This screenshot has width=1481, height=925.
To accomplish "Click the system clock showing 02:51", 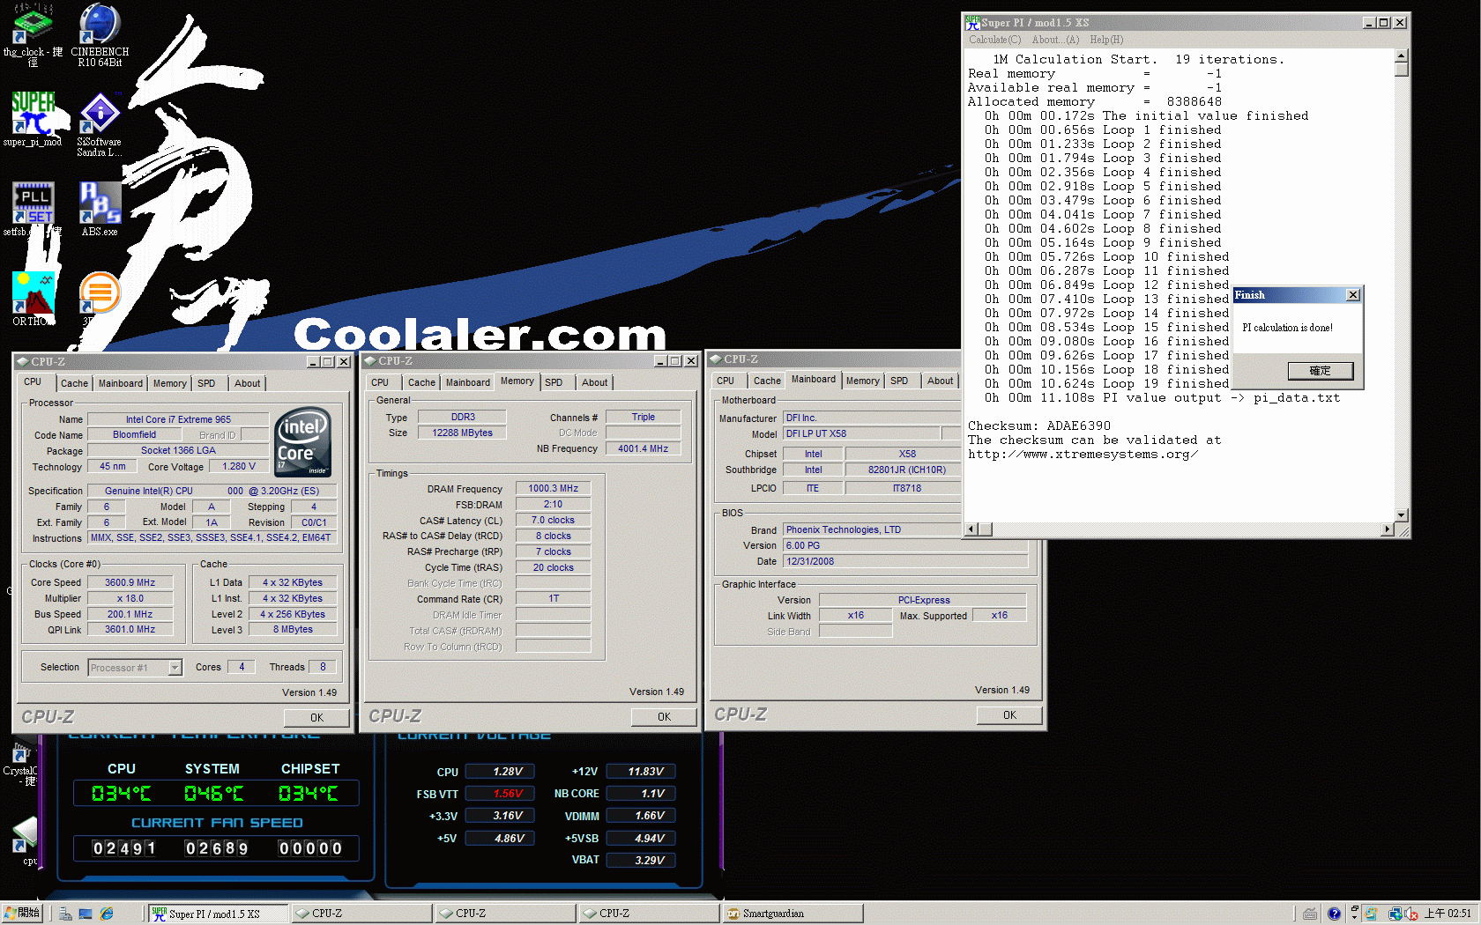I will [x=1448, y=914].
